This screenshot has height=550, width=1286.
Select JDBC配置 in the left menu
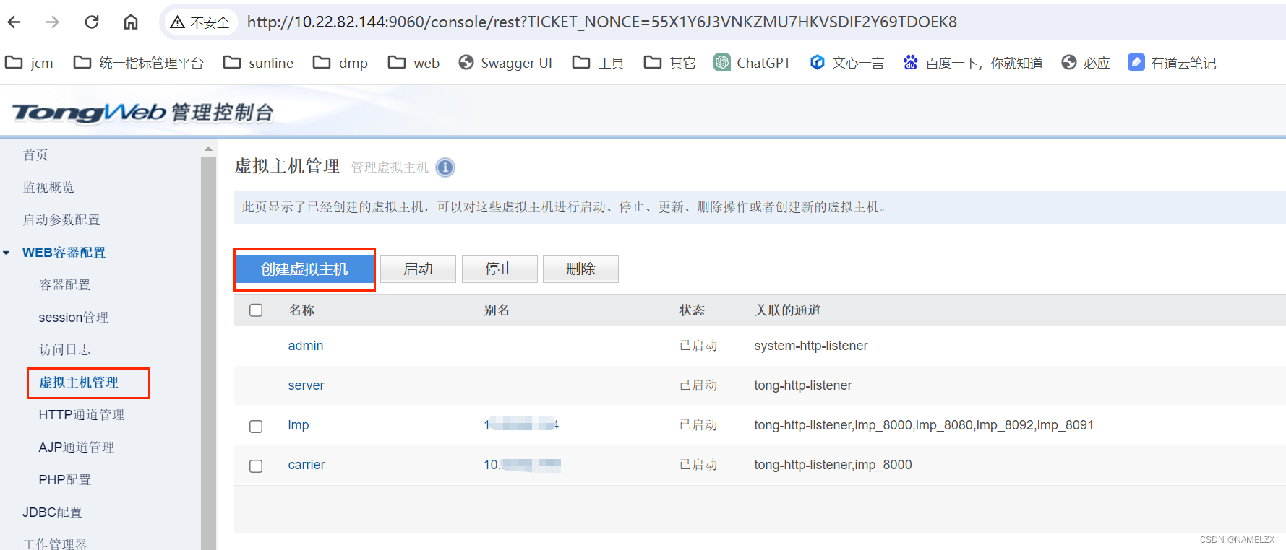click(52, 512)
